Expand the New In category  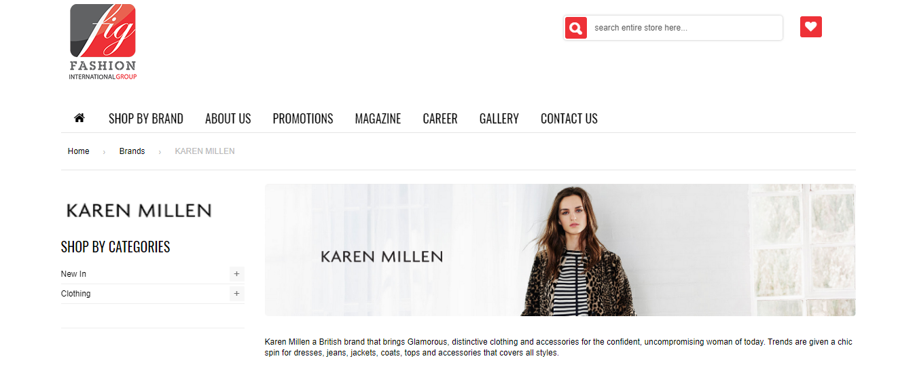[236, 274]
